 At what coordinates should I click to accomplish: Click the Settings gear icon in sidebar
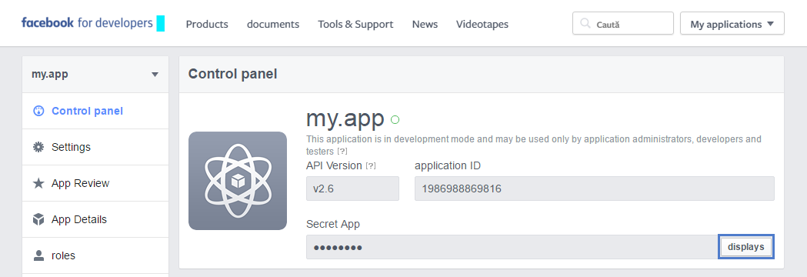point(38,147)
